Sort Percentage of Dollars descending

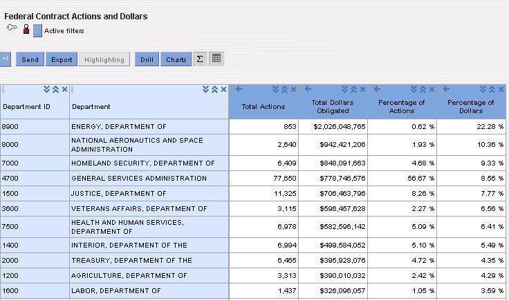[483, 90]
